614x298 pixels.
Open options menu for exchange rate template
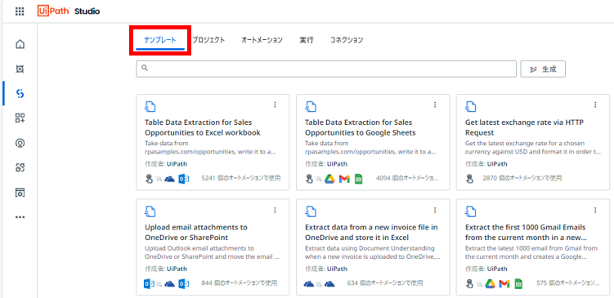595,105
